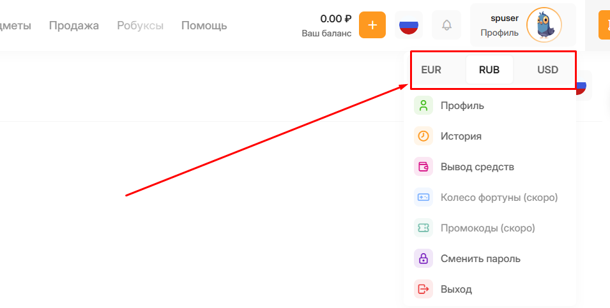Choose Сменить пароль from the menu
610x308 pixels.
click(480, 259)
